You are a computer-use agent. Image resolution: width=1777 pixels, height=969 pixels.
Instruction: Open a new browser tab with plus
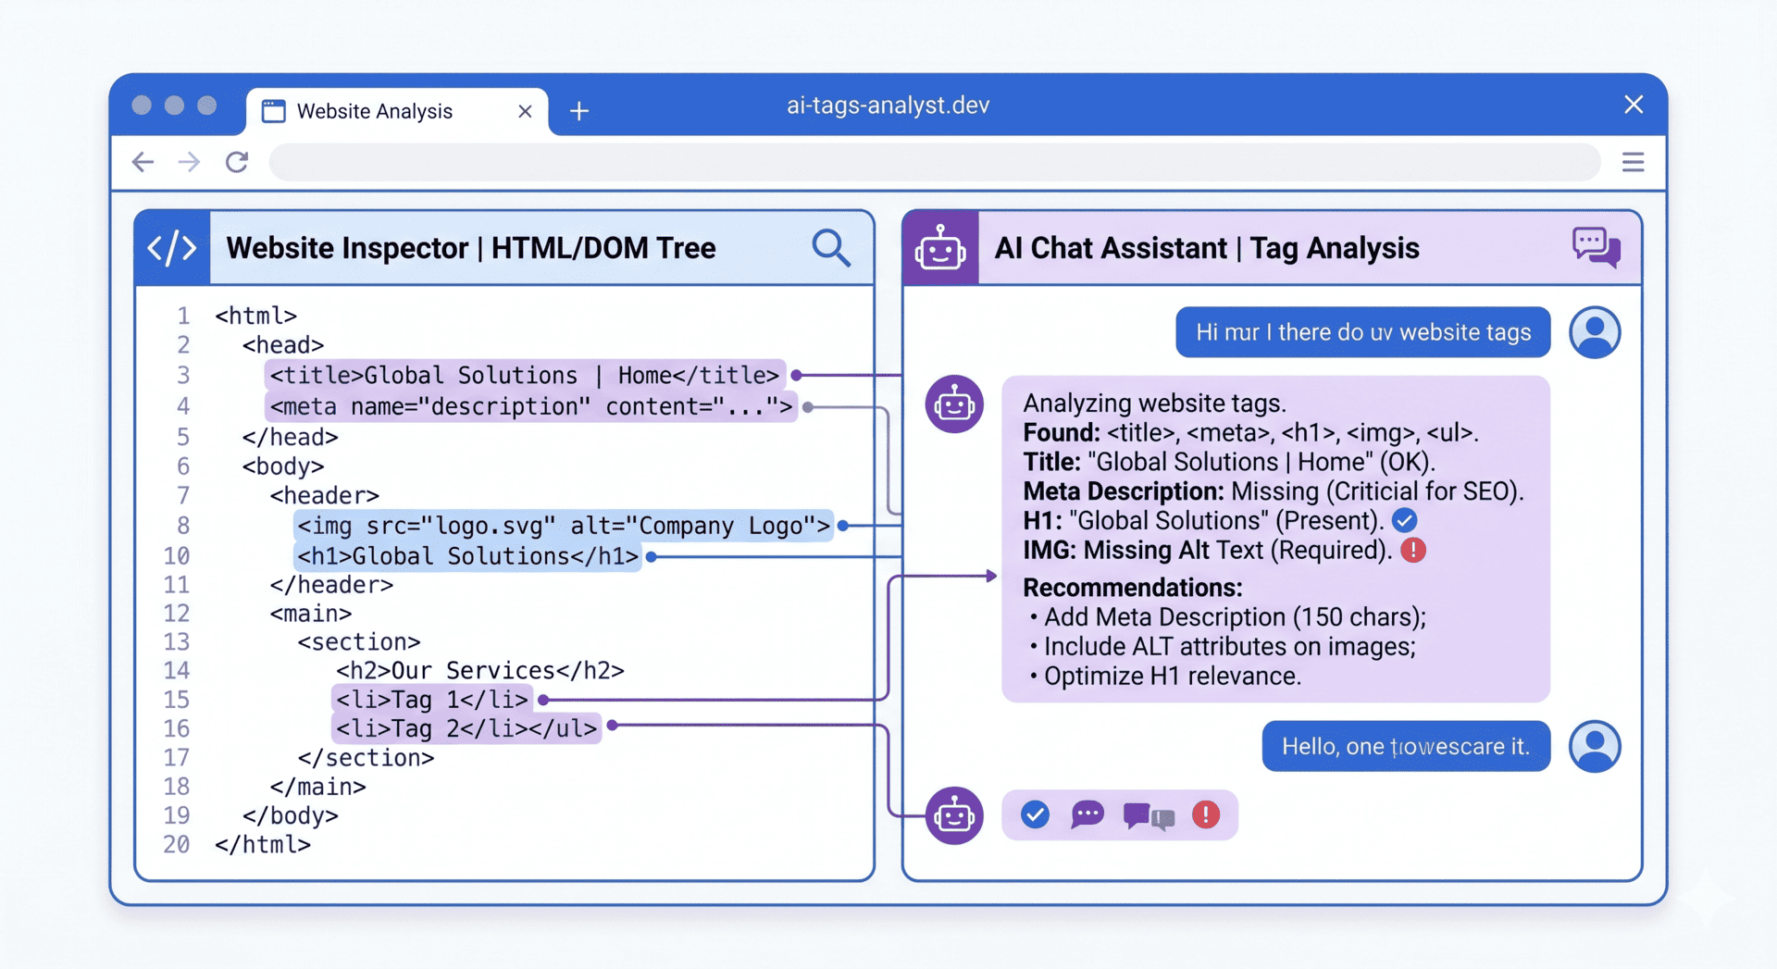(579, 112)
